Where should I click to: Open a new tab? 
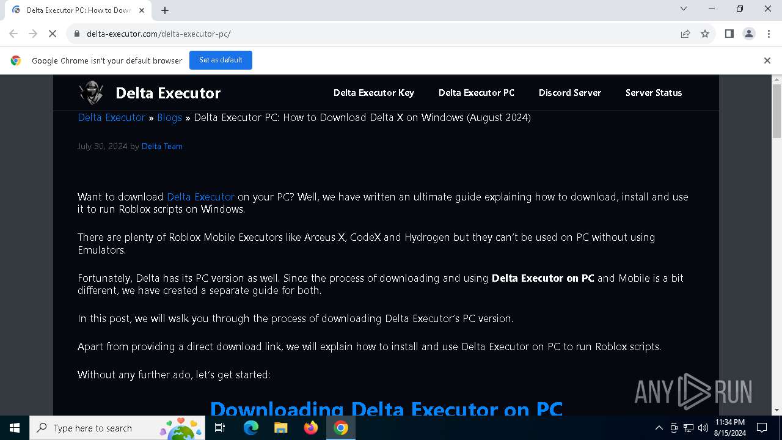(x=165, y=10)
